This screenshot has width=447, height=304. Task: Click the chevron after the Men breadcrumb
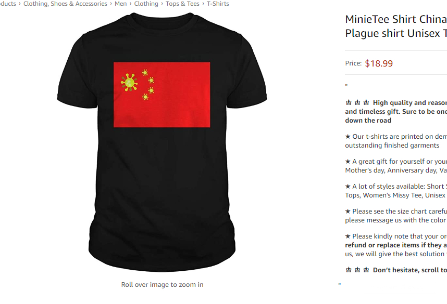(x=131, y=4)
